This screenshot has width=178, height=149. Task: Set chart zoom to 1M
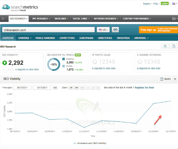click(71, 88)
